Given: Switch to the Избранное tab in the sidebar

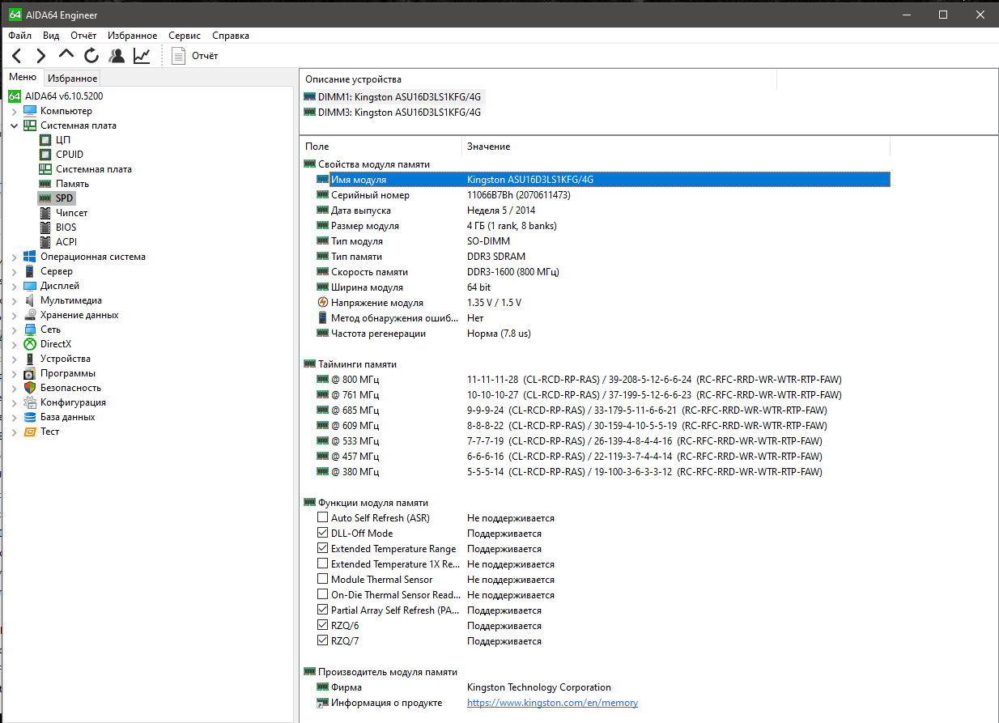Looking at the screenshot, I should (x=72, y=79).
